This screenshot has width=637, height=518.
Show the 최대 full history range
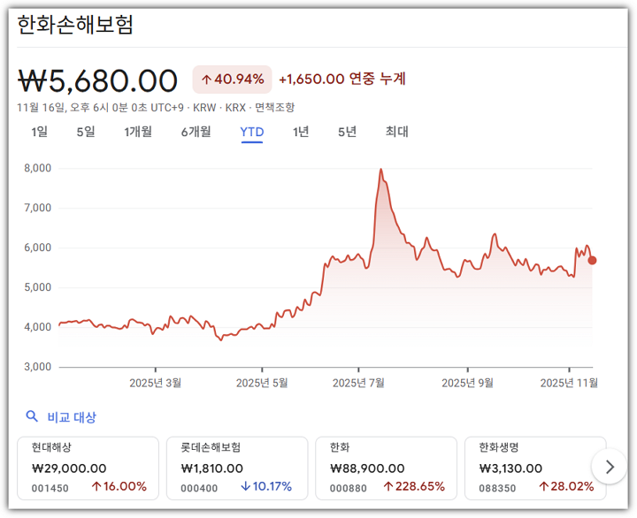397,132
